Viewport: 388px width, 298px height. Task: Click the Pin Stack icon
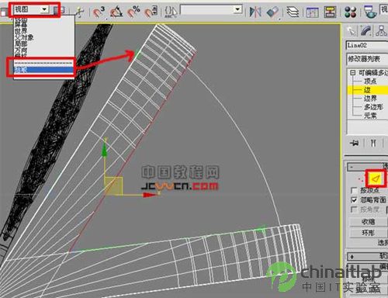coord(355,143)
